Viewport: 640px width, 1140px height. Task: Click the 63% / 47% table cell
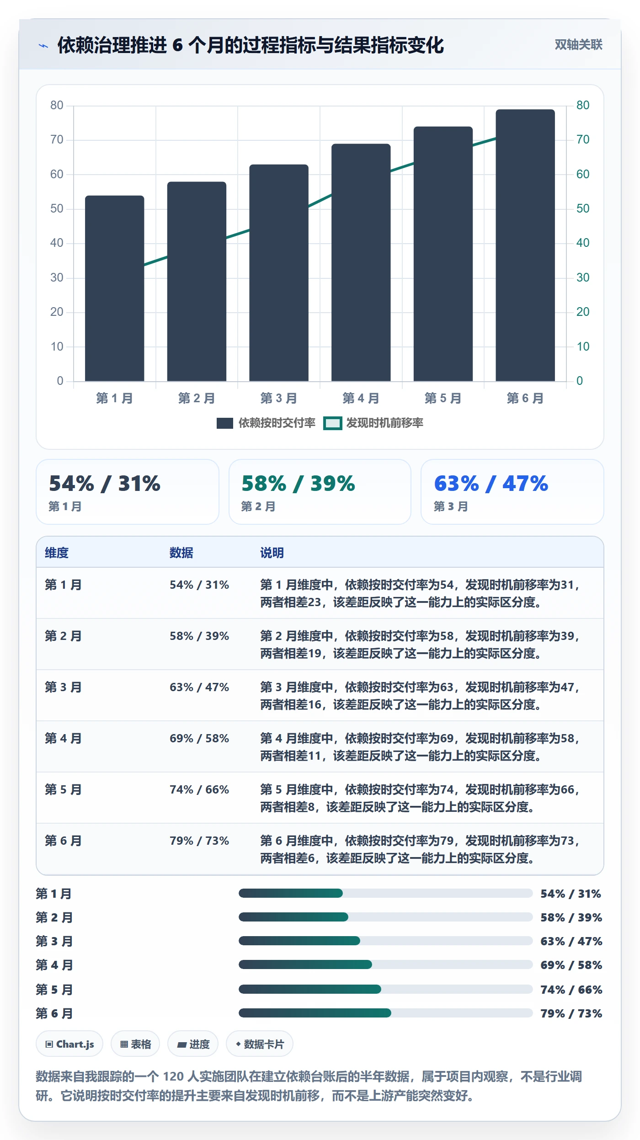[199, 687]
